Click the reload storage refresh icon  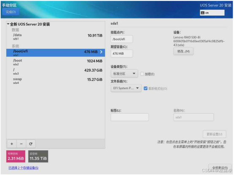(x=31, y=144)
